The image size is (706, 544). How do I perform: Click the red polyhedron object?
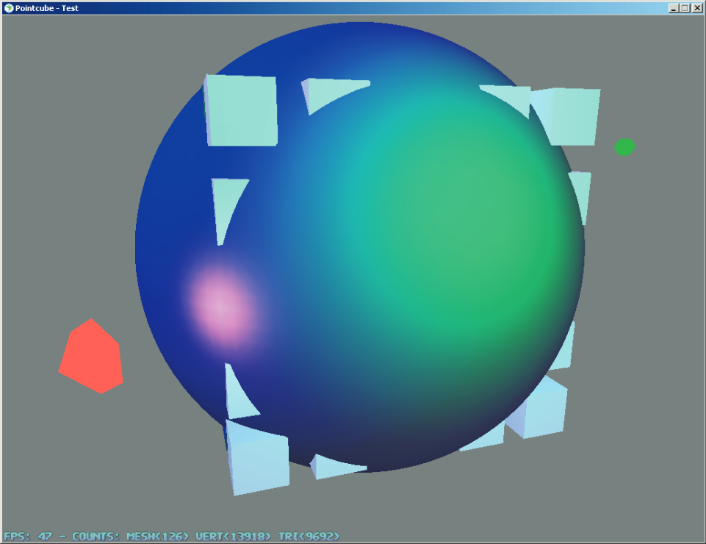point(91,356)
